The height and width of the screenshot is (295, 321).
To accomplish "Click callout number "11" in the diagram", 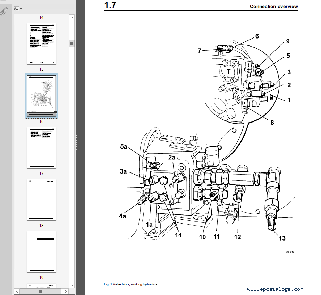I will (217, 237).
